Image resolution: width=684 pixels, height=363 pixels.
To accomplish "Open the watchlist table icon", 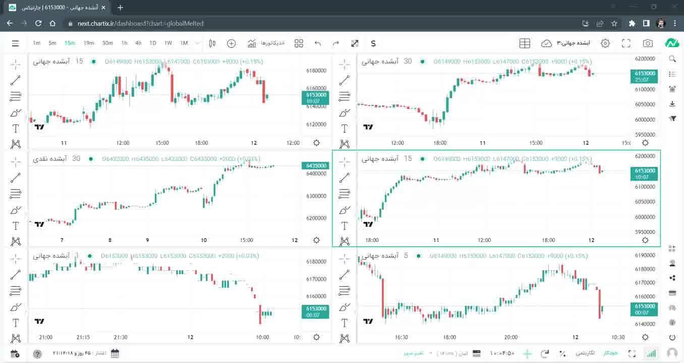I will (525, 43).
